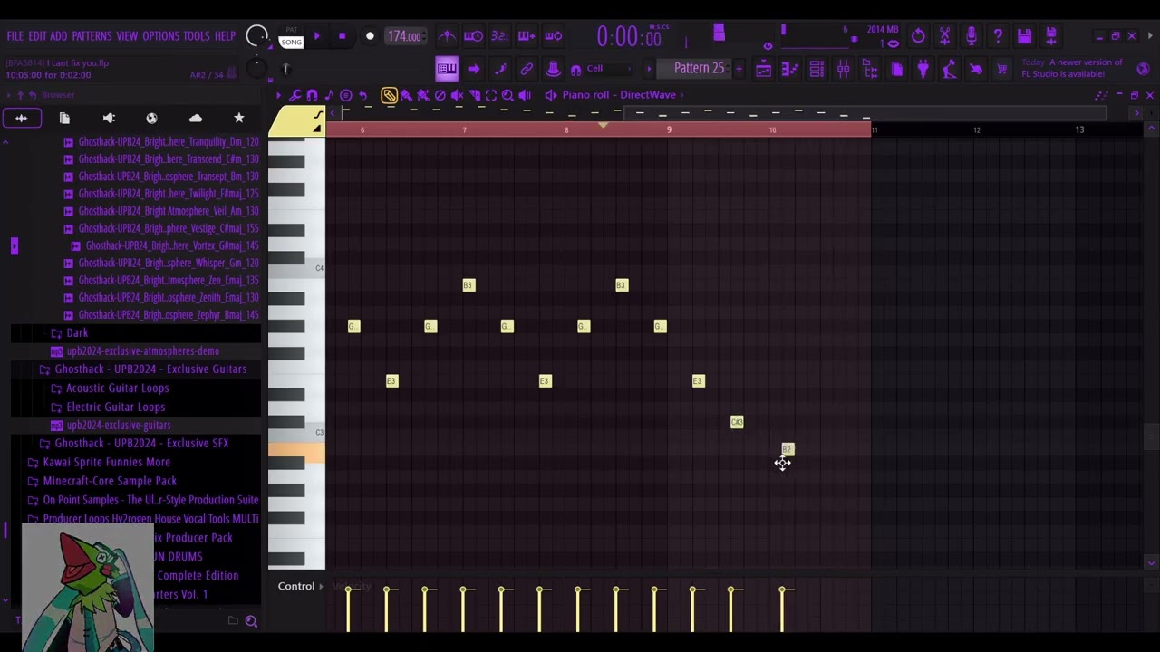Click the play button

pos(316,36)
